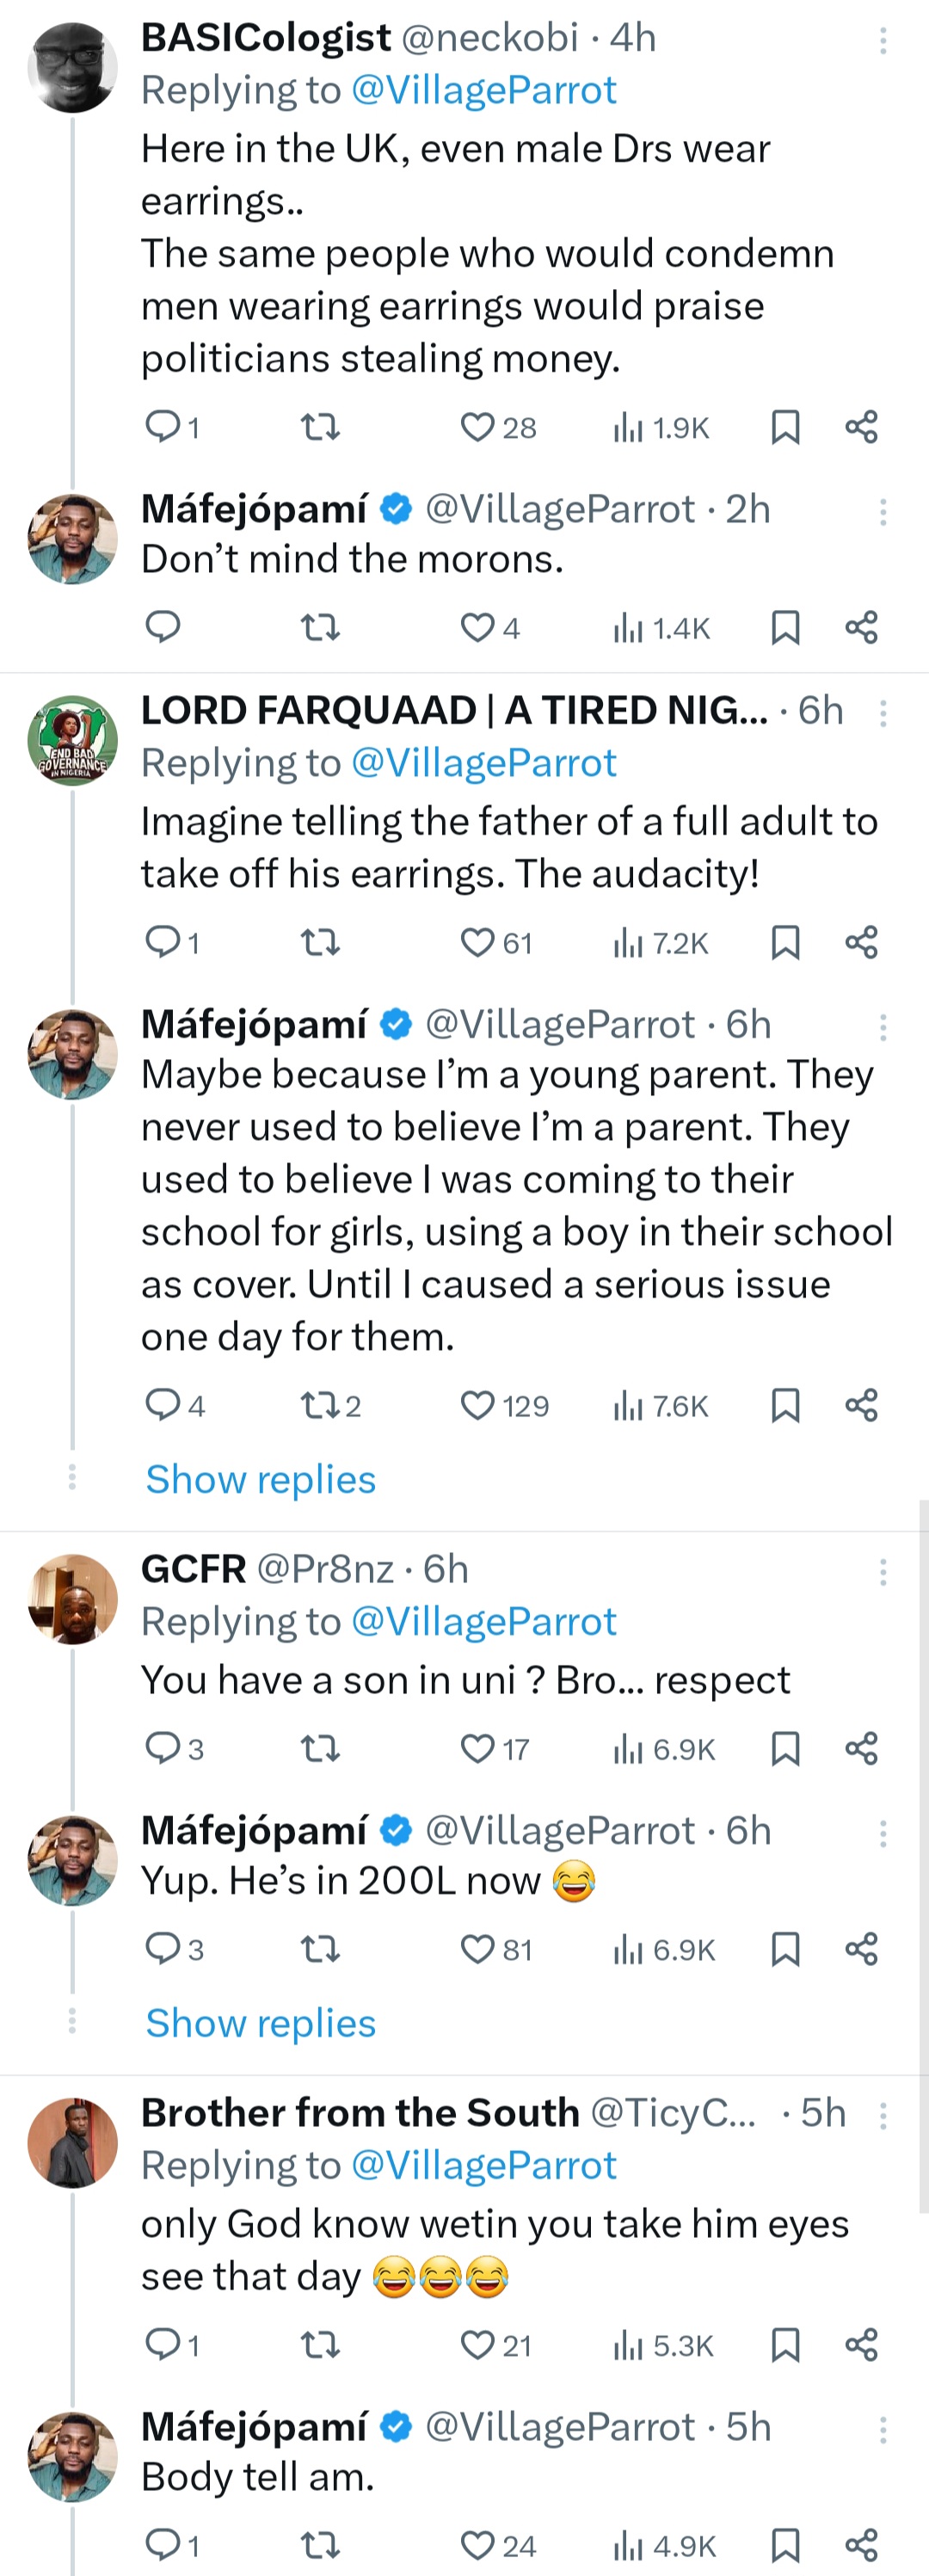Bookmark Brother from the South's tweet

[x=785, y=2344]
